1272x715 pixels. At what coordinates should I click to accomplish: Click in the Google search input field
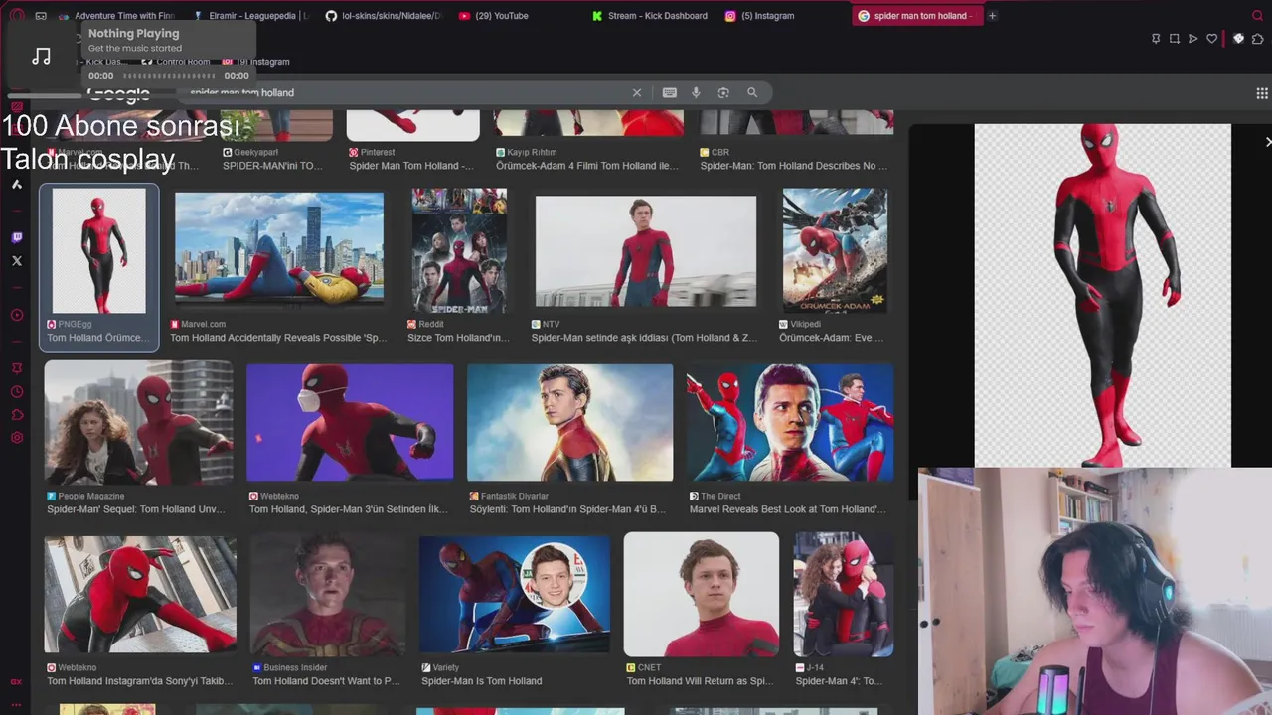point(407,92)
